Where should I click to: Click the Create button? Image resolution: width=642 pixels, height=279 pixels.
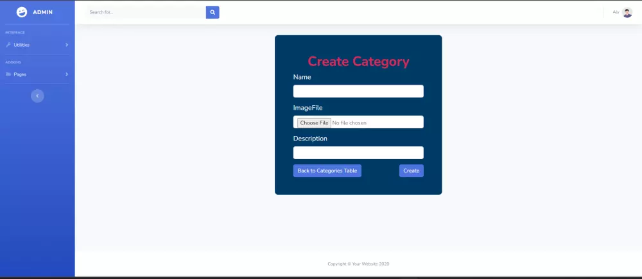click(411, 171)
